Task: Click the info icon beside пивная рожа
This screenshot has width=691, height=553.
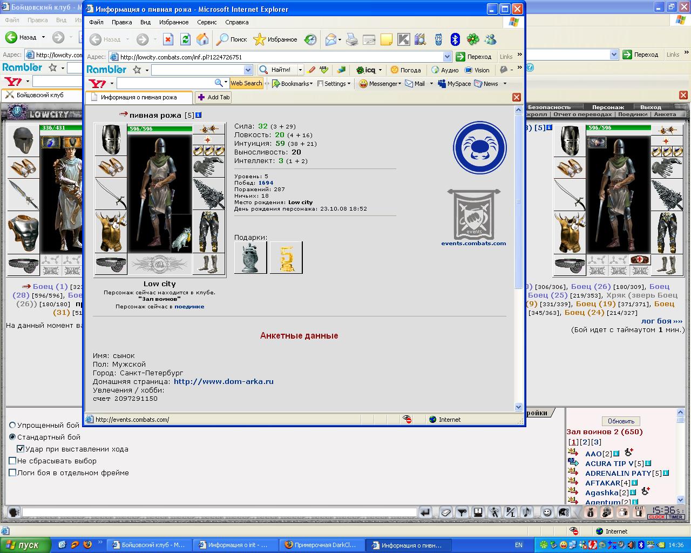Action: click(x=198, y=115)
